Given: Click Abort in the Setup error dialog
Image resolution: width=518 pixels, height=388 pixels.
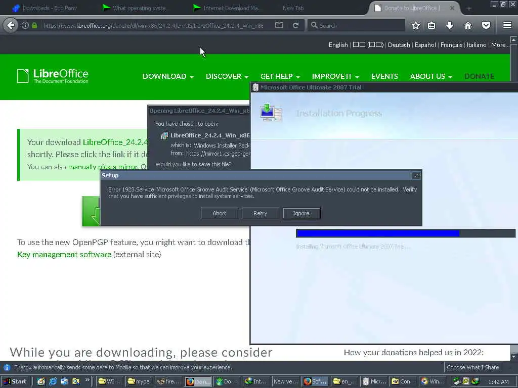Looking at the screenshot, I should [220, 213].
